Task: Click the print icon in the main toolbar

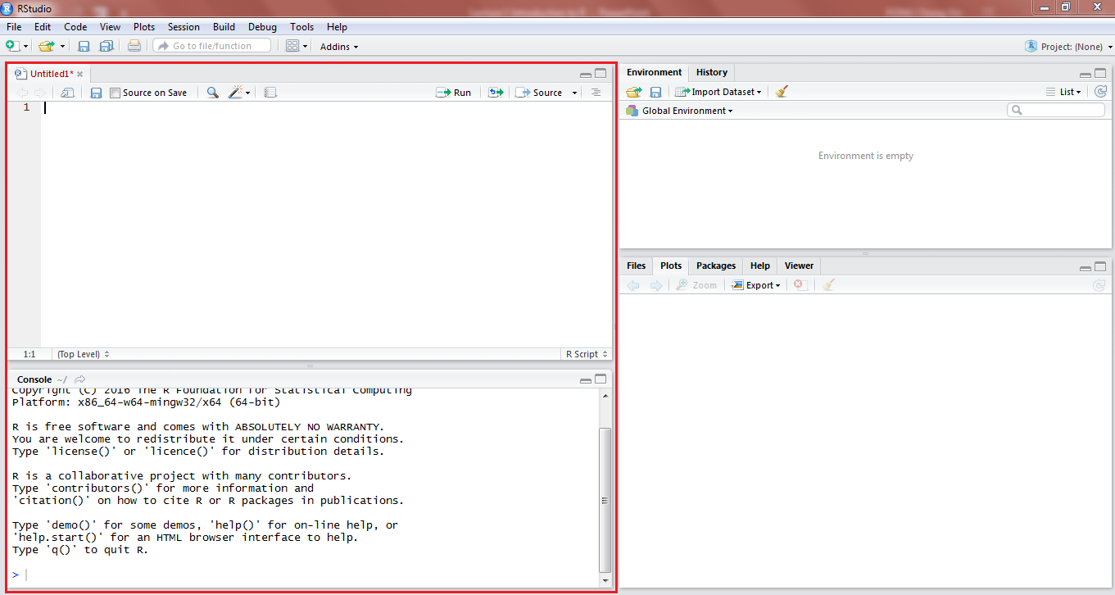Action: coord(134,47)
